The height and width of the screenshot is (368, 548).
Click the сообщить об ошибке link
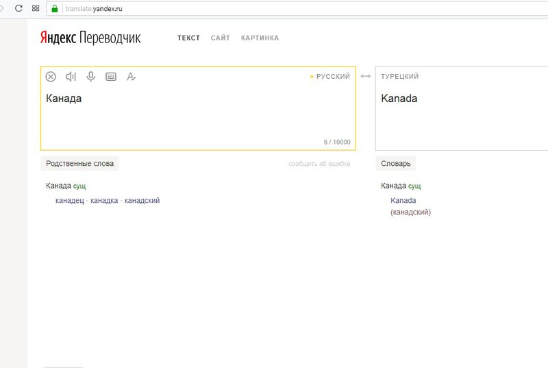[319, 164]
